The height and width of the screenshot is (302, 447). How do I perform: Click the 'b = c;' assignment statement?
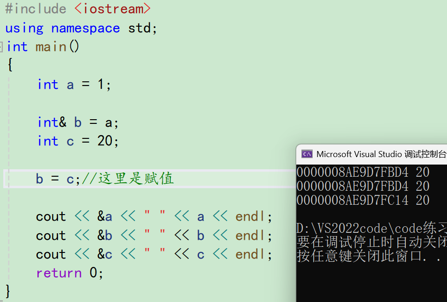point(58,179)
